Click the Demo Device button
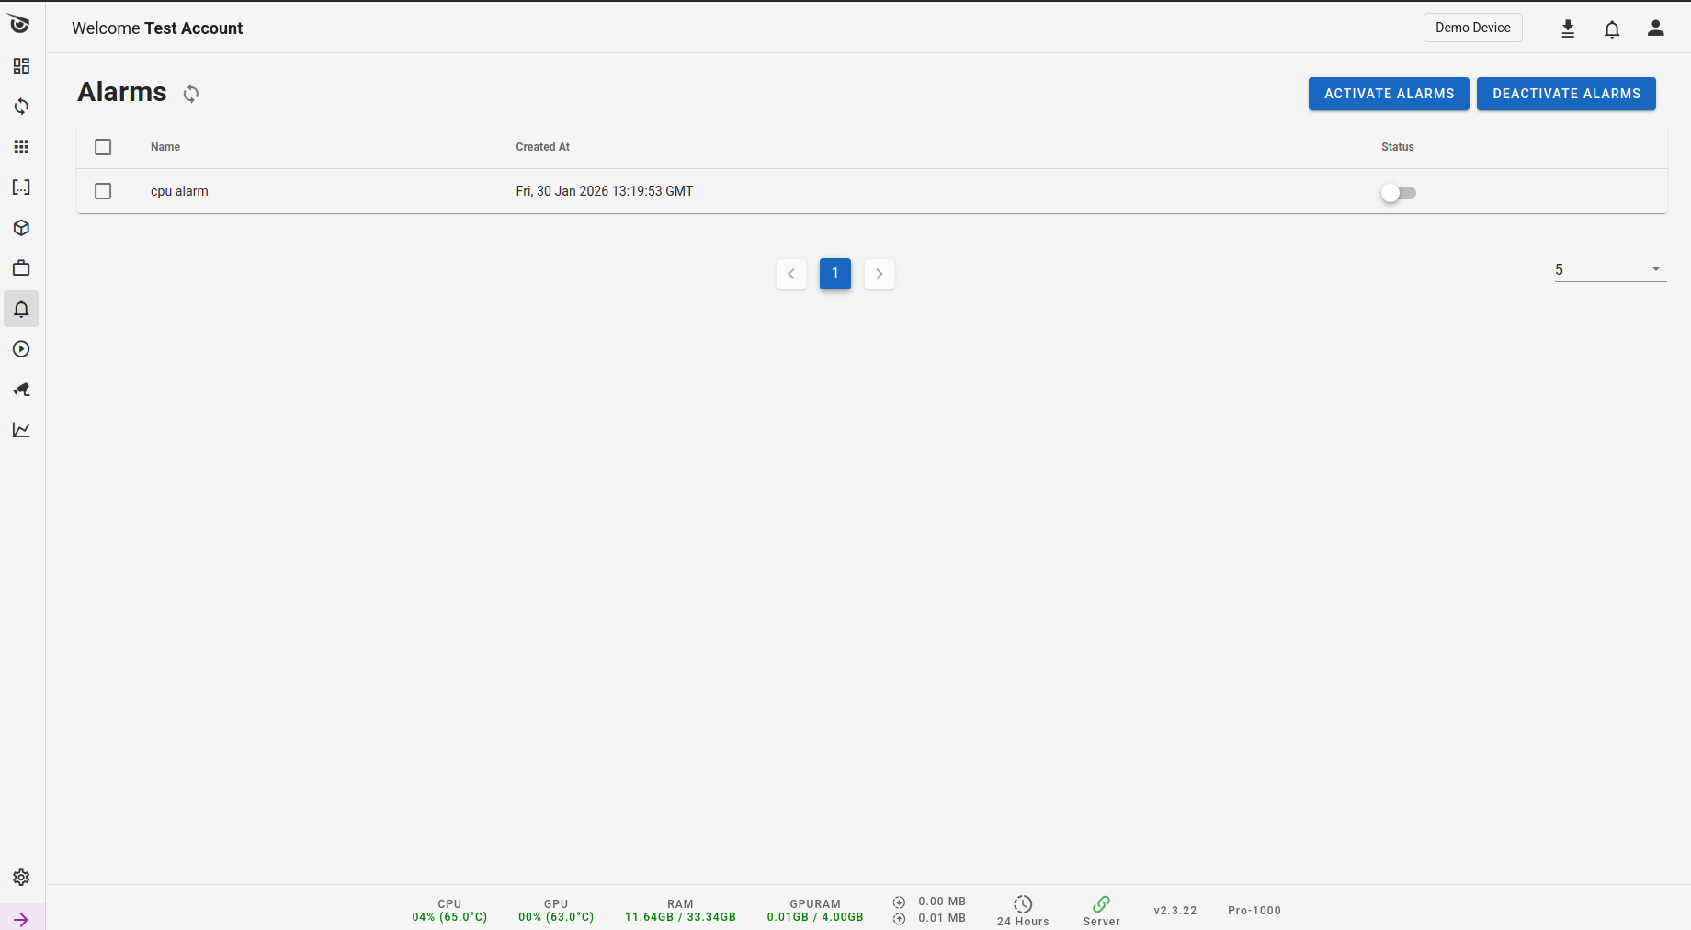Image resolution: width=1691 pixels, height=930 pixels. pyautogui.click(x=1472, y=28)
